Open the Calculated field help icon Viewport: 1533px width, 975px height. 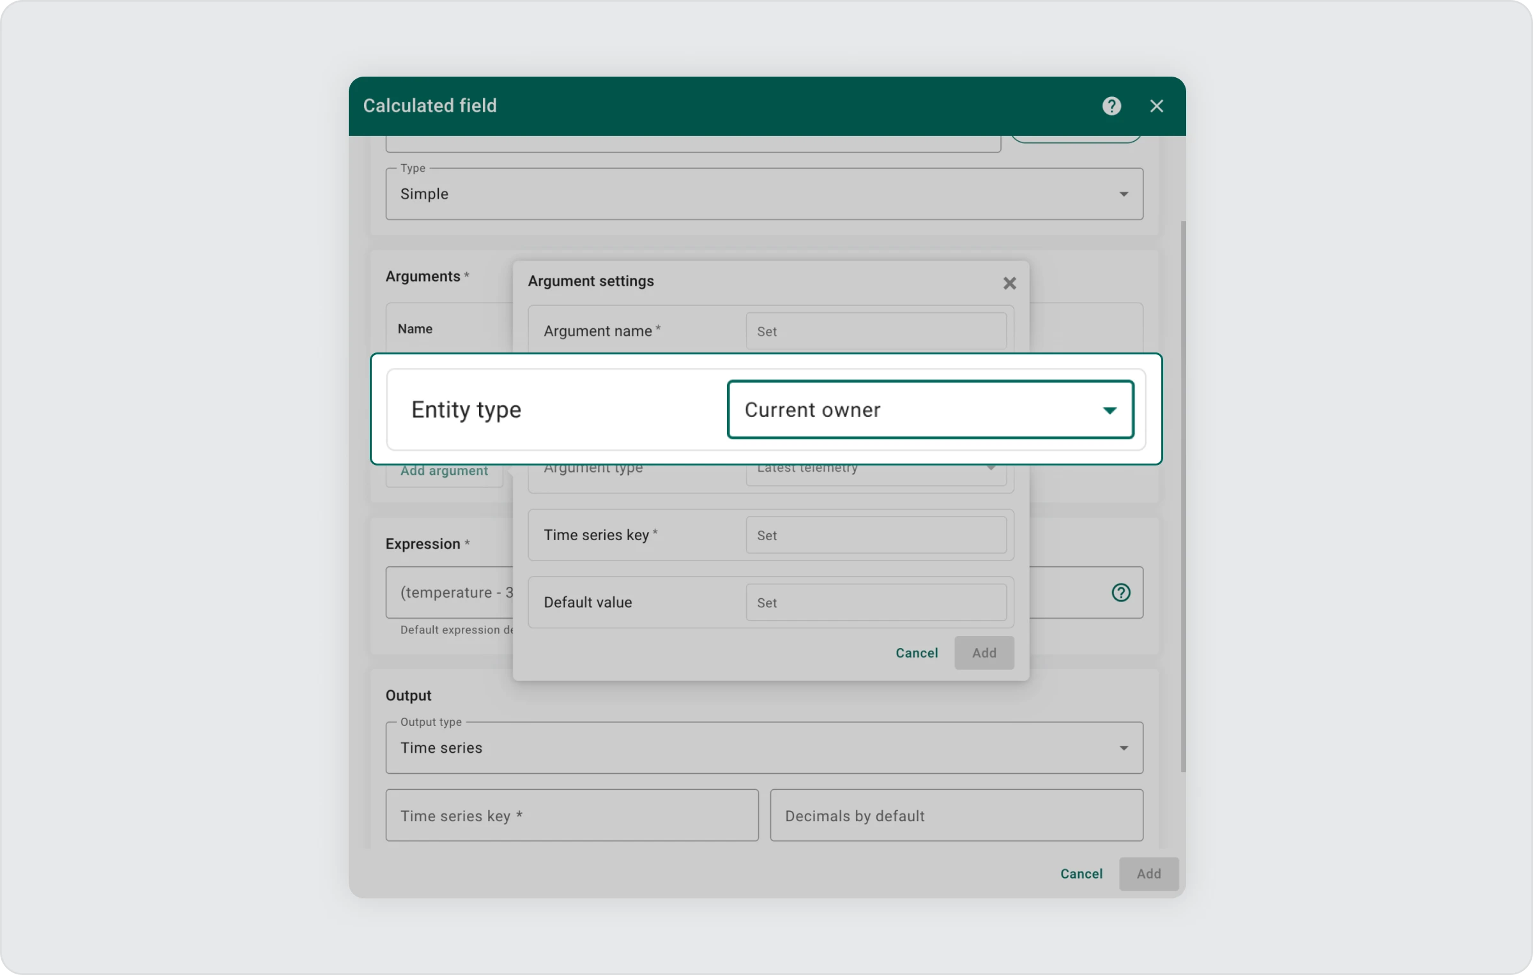(x=1111, y=106)
